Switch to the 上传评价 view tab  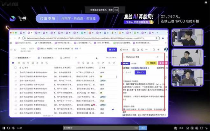pyautogui.click(x=65, y=58)
